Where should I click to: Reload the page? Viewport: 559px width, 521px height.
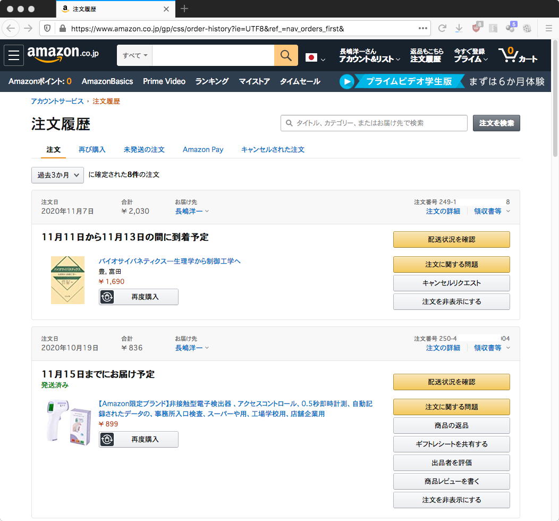(x=442, y=28)
